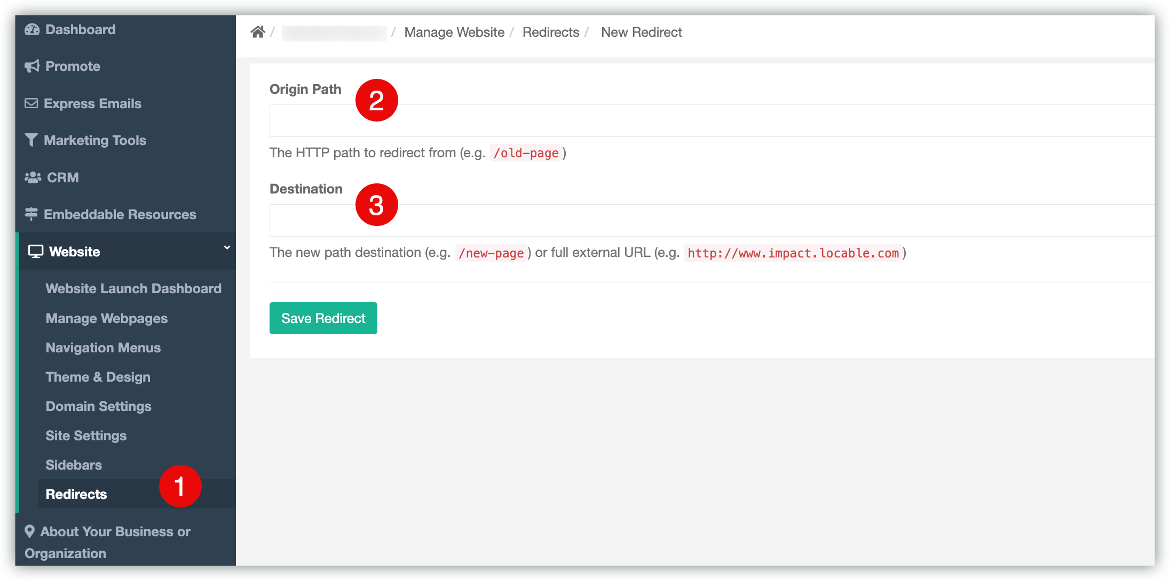Collapse the Website menu chevron

tap(227, 247)
